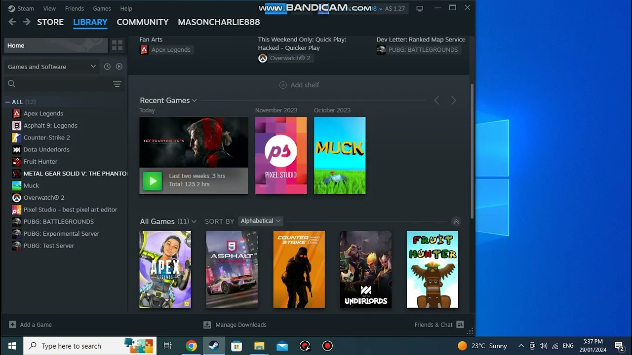632x355 pixels.
Task: Open the Help menu
Action: click(126, 8)
